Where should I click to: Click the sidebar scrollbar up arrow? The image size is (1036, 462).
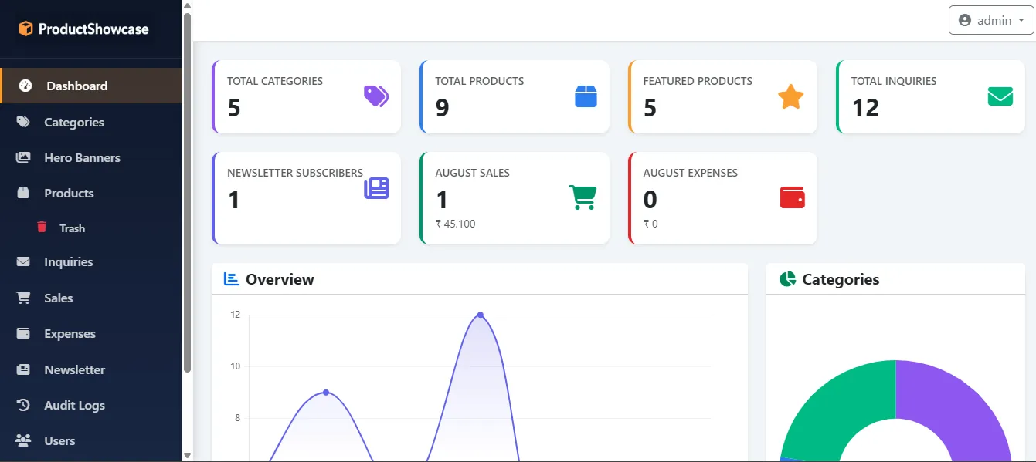pyautogui.click(x=187, y=6)
